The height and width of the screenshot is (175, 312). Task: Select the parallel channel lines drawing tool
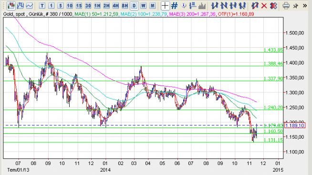click(242, 6)
